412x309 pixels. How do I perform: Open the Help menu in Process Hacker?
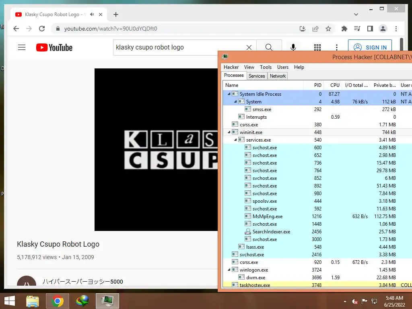click(x=299, y=67)
